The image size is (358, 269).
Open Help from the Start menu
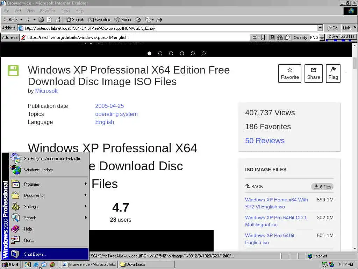pos(49,229)
